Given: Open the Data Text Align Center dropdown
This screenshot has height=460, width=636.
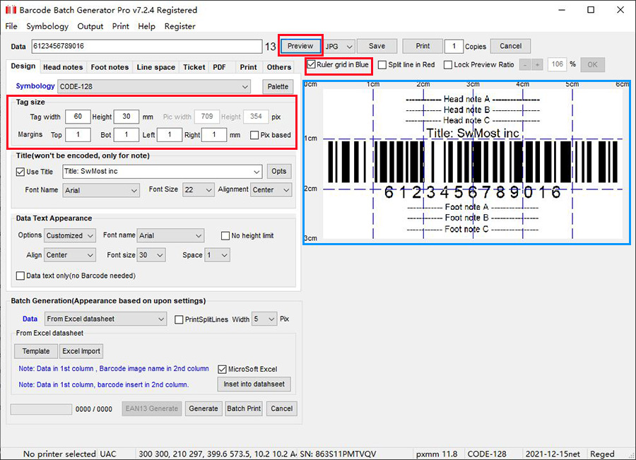Looking at the screenshot, I should point(70,255).
